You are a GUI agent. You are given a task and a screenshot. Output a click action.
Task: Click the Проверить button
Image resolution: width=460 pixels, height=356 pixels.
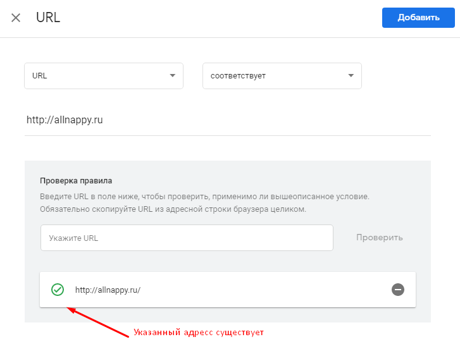[379, 238]
